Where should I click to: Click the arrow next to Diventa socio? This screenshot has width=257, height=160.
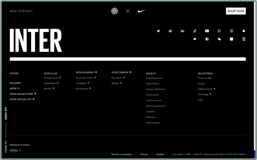click(x=60, y=78)
